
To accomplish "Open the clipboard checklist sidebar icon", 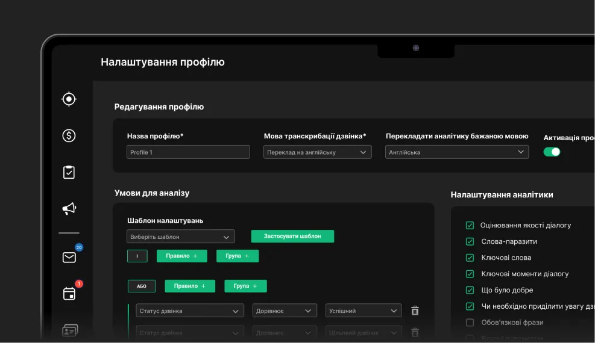I will click(x=69, y=172).
